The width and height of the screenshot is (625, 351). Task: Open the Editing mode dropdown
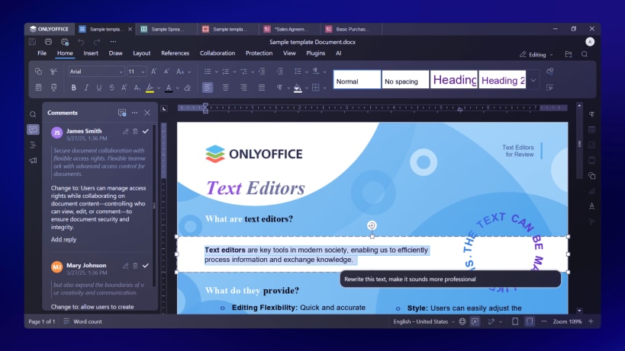tap(536, 55)
